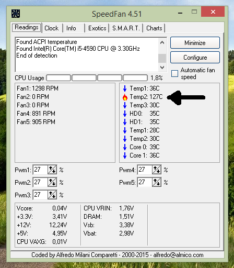Click the log box scroll up arrow
This screenshot has height=268, width=234.
[x=162, y=42]
